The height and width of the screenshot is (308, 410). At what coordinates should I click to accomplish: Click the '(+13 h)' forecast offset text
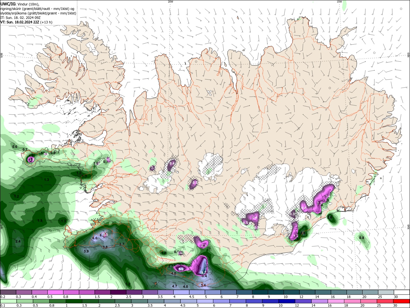[46, 22]
